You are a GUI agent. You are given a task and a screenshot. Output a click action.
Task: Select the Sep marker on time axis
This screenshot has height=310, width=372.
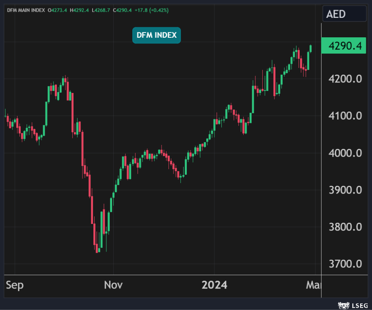15,285
